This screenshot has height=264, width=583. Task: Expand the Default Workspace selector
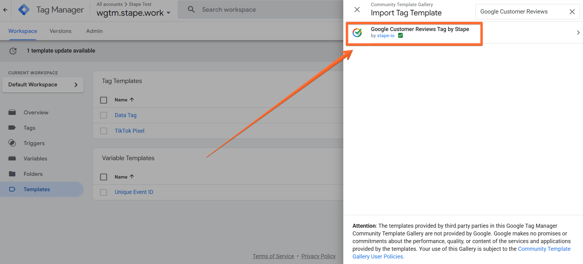[x=43, y=85]
